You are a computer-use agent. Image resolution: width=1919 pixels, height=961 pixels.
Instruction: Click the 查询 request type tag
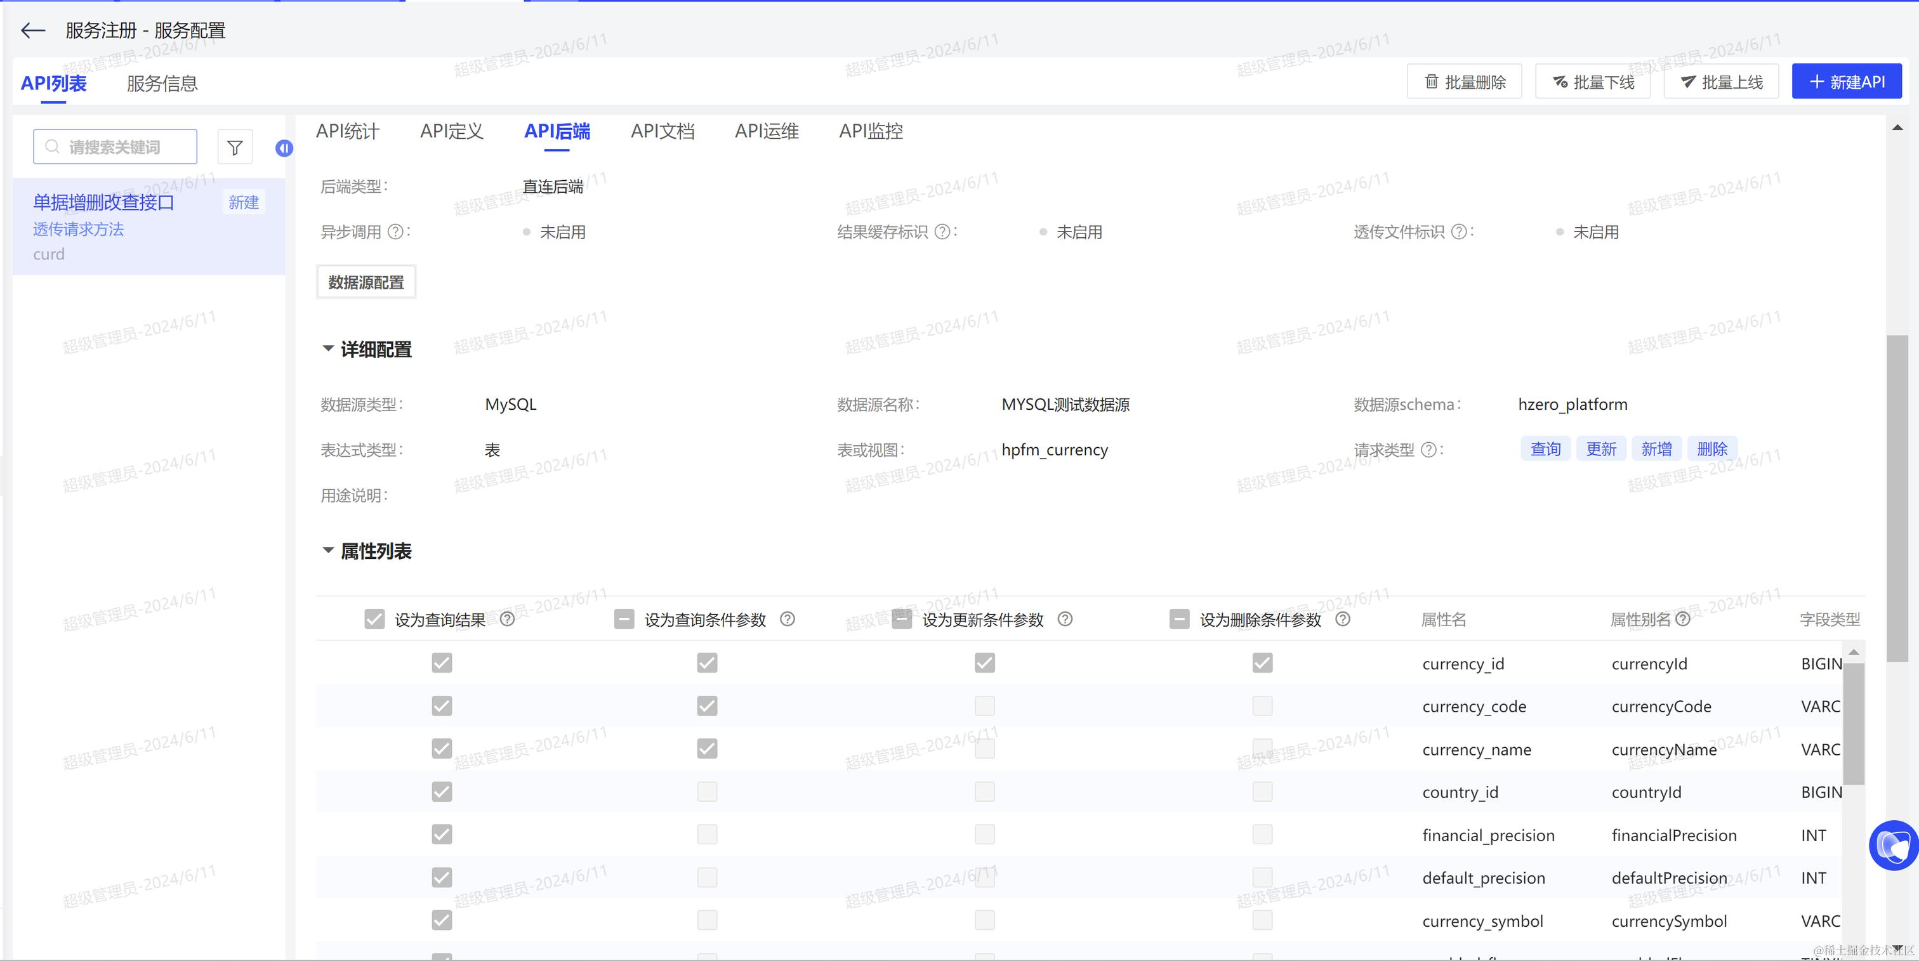[x=1546, y=449]
